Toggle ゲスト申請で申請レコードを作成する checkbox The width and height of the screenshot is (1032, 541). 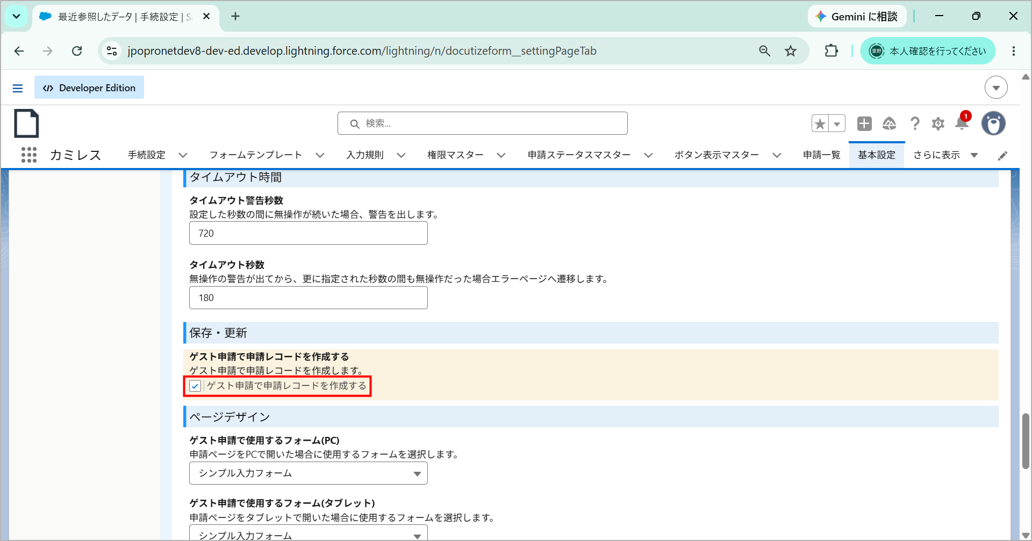pyautogui.click(x=195, y=386)
